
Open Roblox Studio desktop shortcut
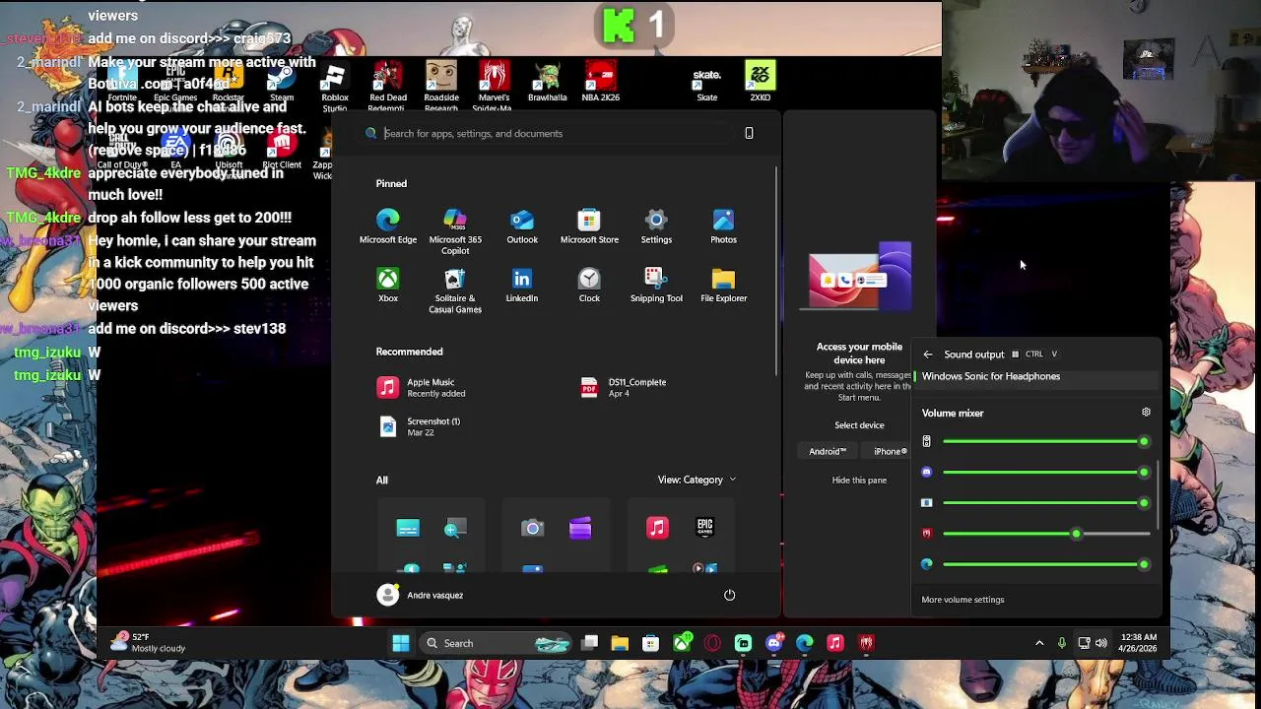[x=335, y=83]
